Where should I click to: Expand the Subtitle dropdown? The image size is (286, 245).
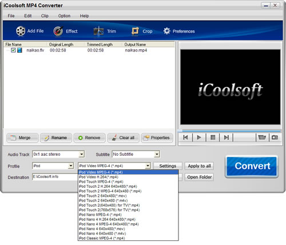[x=157, y=154]
